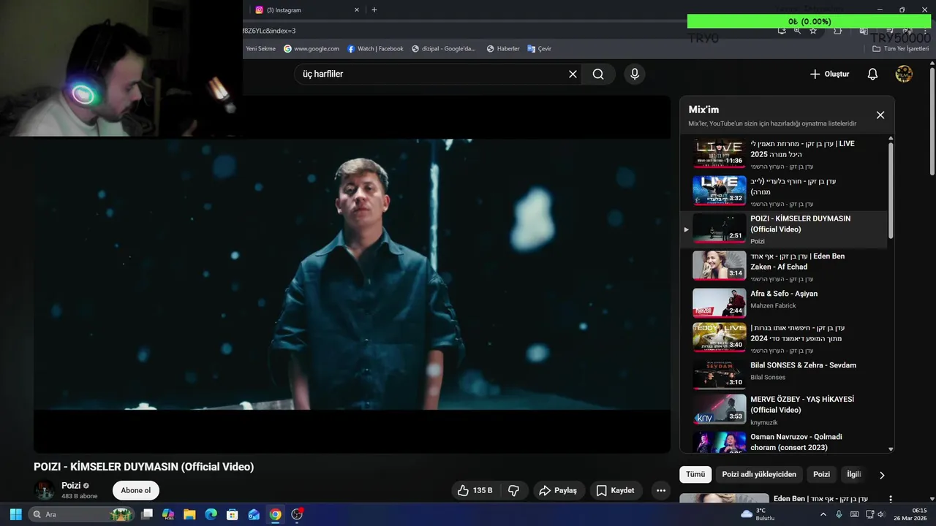The width and height of the screenshot is (936, 526).
Task: Subscribe with Abone ol button
Action: (136, 490)
